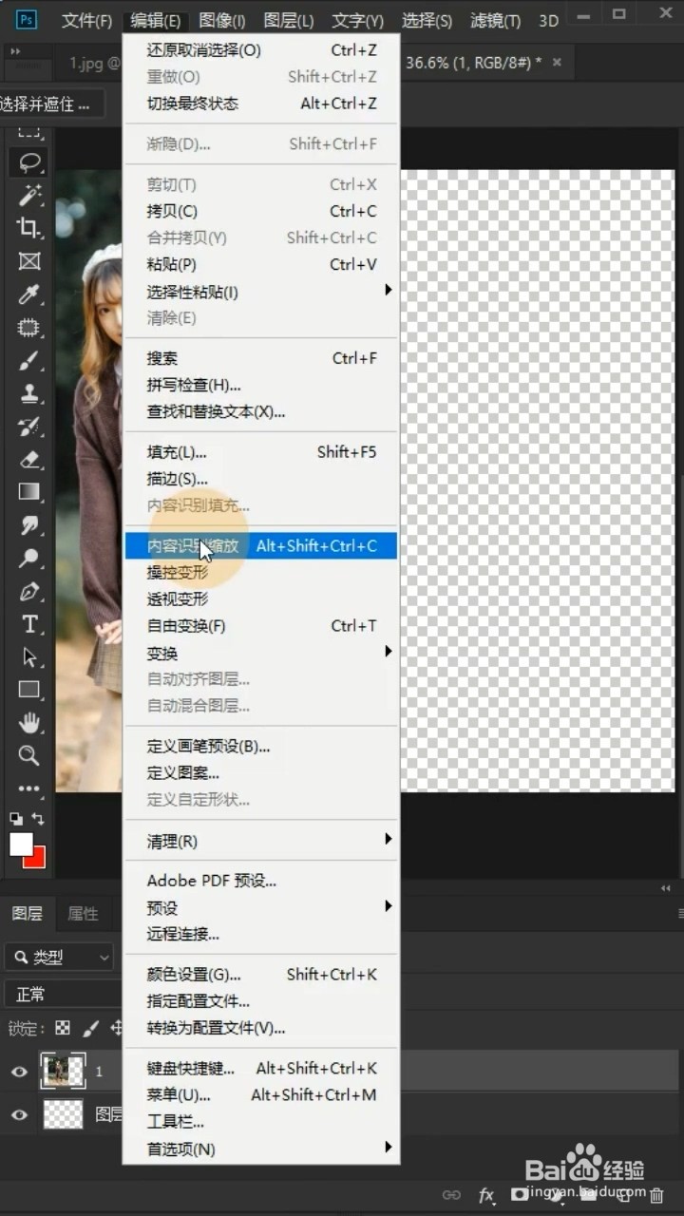
Task: Toggle visibility of the 图层 layer
Action: [19, 1114]
